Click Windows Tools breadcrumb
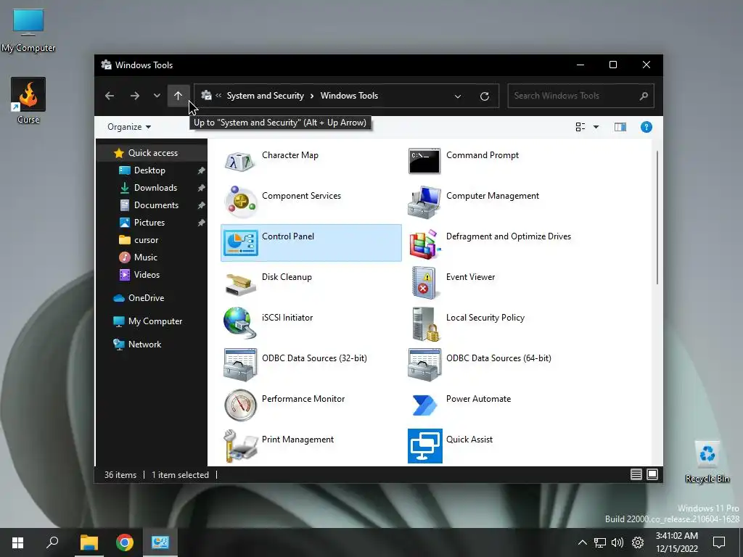This screenshot has width=743, height=557. click(349, 96)
